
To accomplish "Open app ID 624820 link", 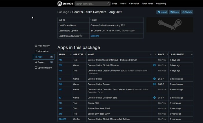I will 62,119.
